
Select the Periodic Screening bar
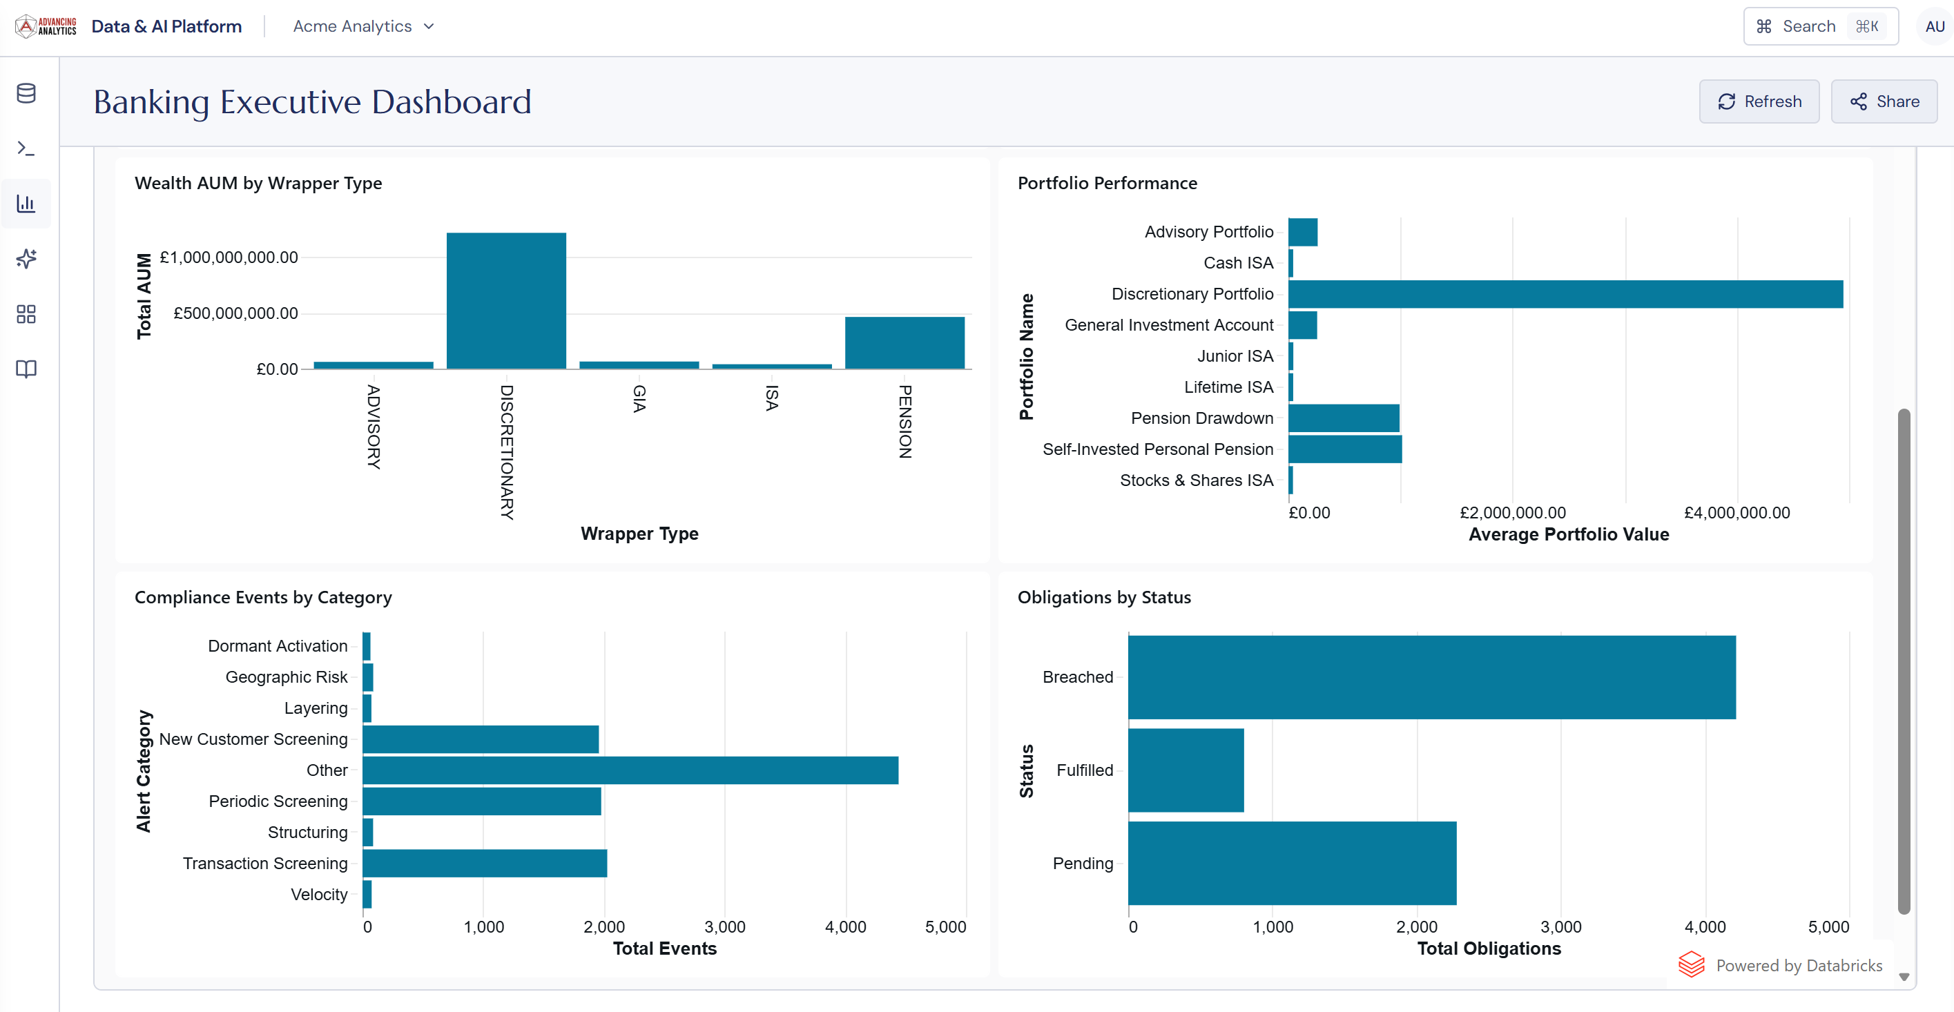[x=482, y=801]
